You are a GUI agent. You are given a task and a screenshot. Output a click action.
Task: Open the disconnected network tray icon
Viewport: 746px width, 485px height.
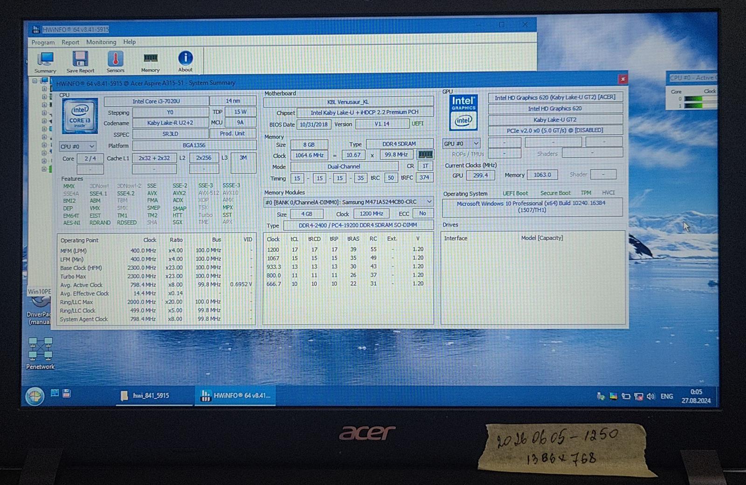point(638,396)
